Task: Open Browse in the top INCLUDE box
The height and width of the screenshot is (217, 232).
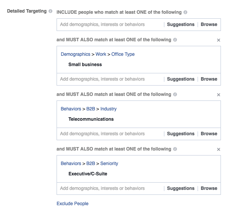Action: click(x=209, y=24)
